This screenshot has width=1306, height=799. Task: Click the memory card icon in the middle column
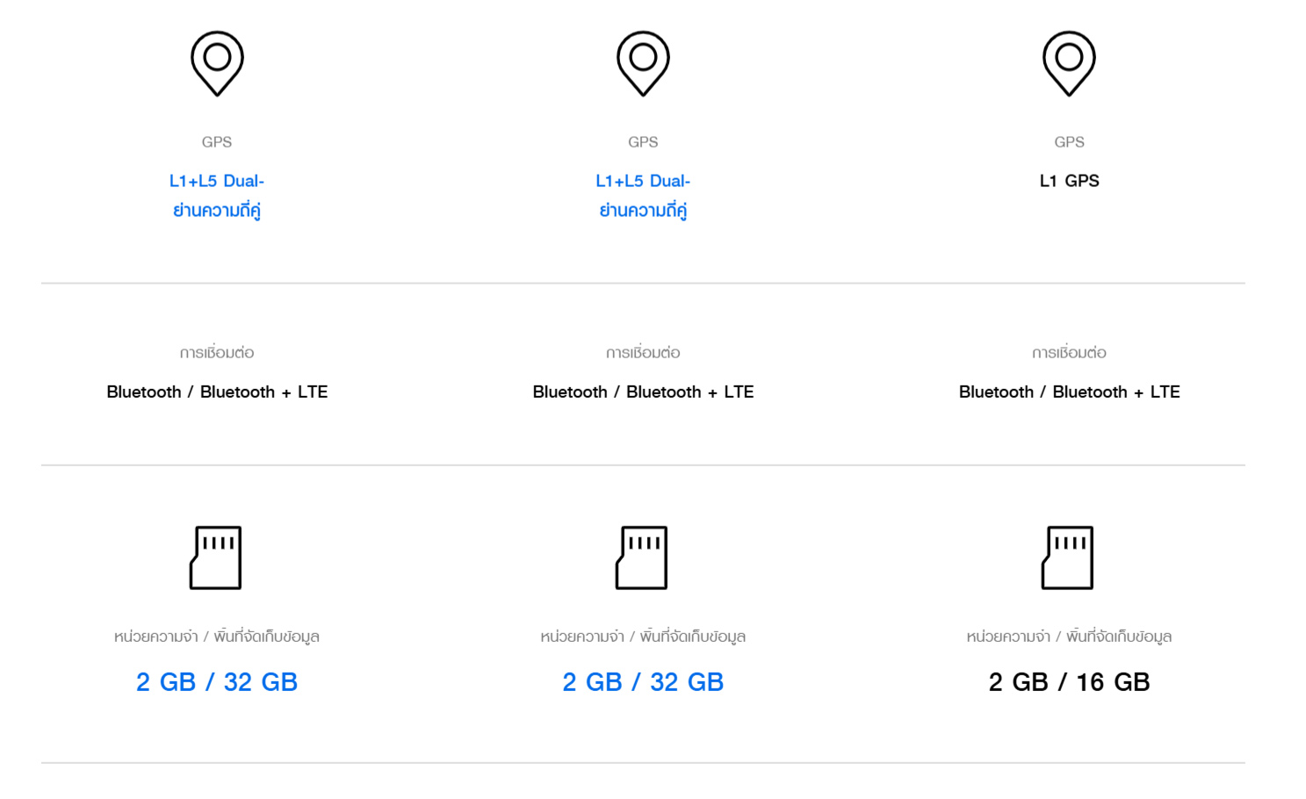642,558
